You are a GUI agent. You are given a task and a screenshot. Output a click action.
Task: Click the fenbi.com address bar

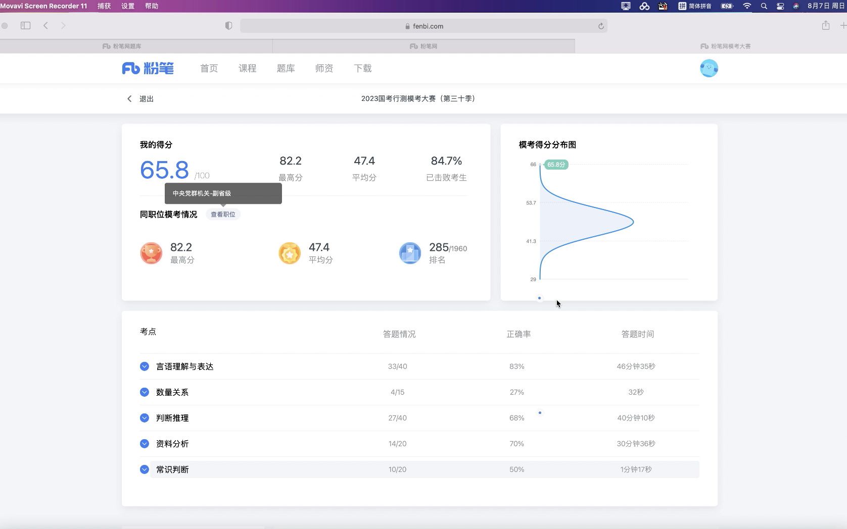point(423,26)
